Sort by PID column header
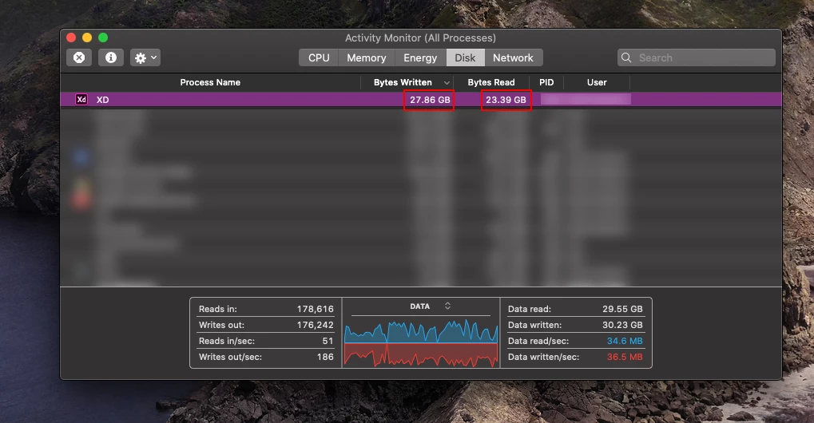 click(546, 82)
